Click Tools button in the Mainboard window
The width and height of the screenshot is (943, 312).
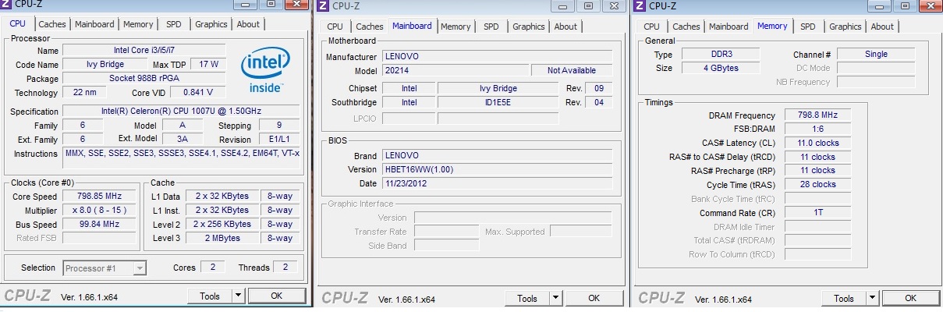coord(526,298)
